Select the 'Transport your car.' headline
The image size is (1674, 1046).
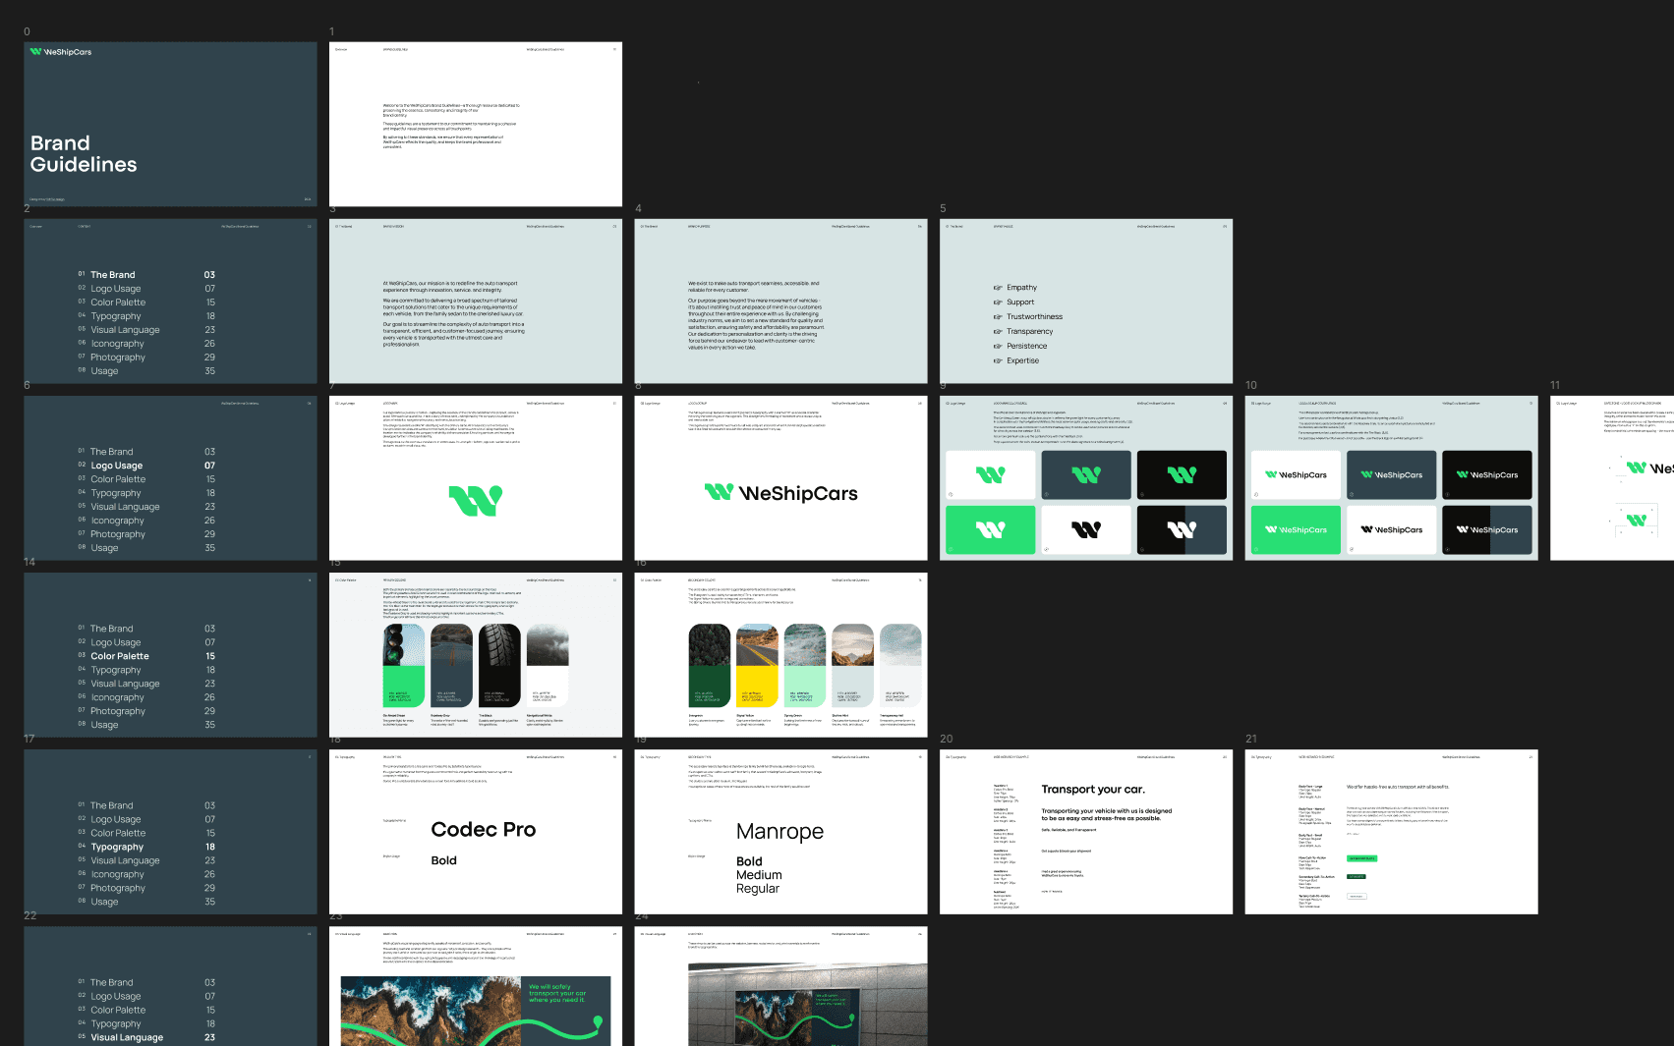(1093, 790)
